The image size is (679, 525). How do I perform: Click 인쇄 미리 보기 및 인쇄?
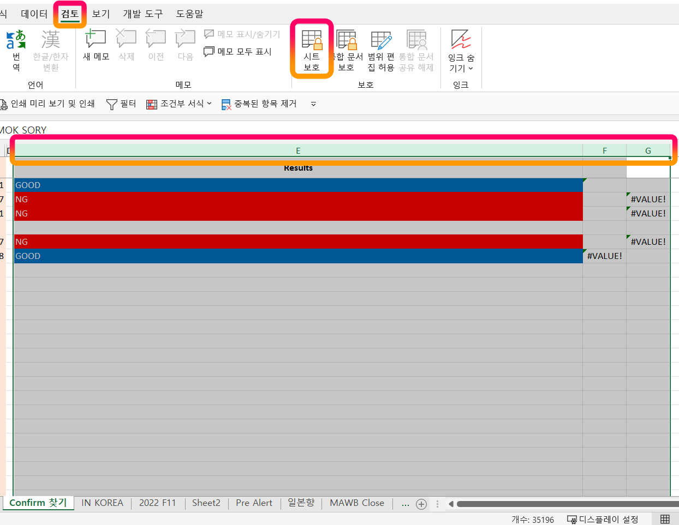pyautogui.click(x=48, y=104)
